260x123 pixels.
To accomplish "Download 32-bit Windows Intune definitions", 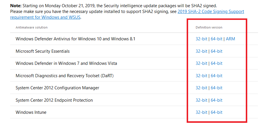I will pos(201,112).
